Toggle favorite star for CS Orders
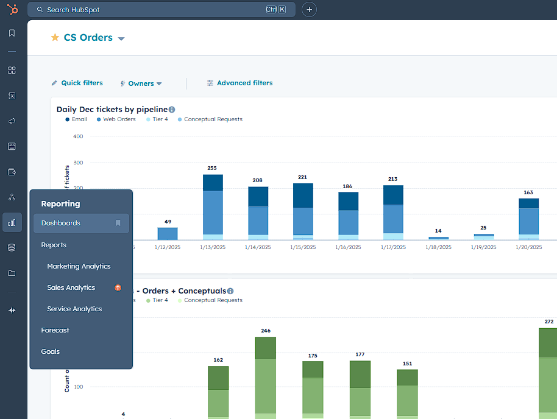Screen dimensions: 557x419 [x=55, y=38]
